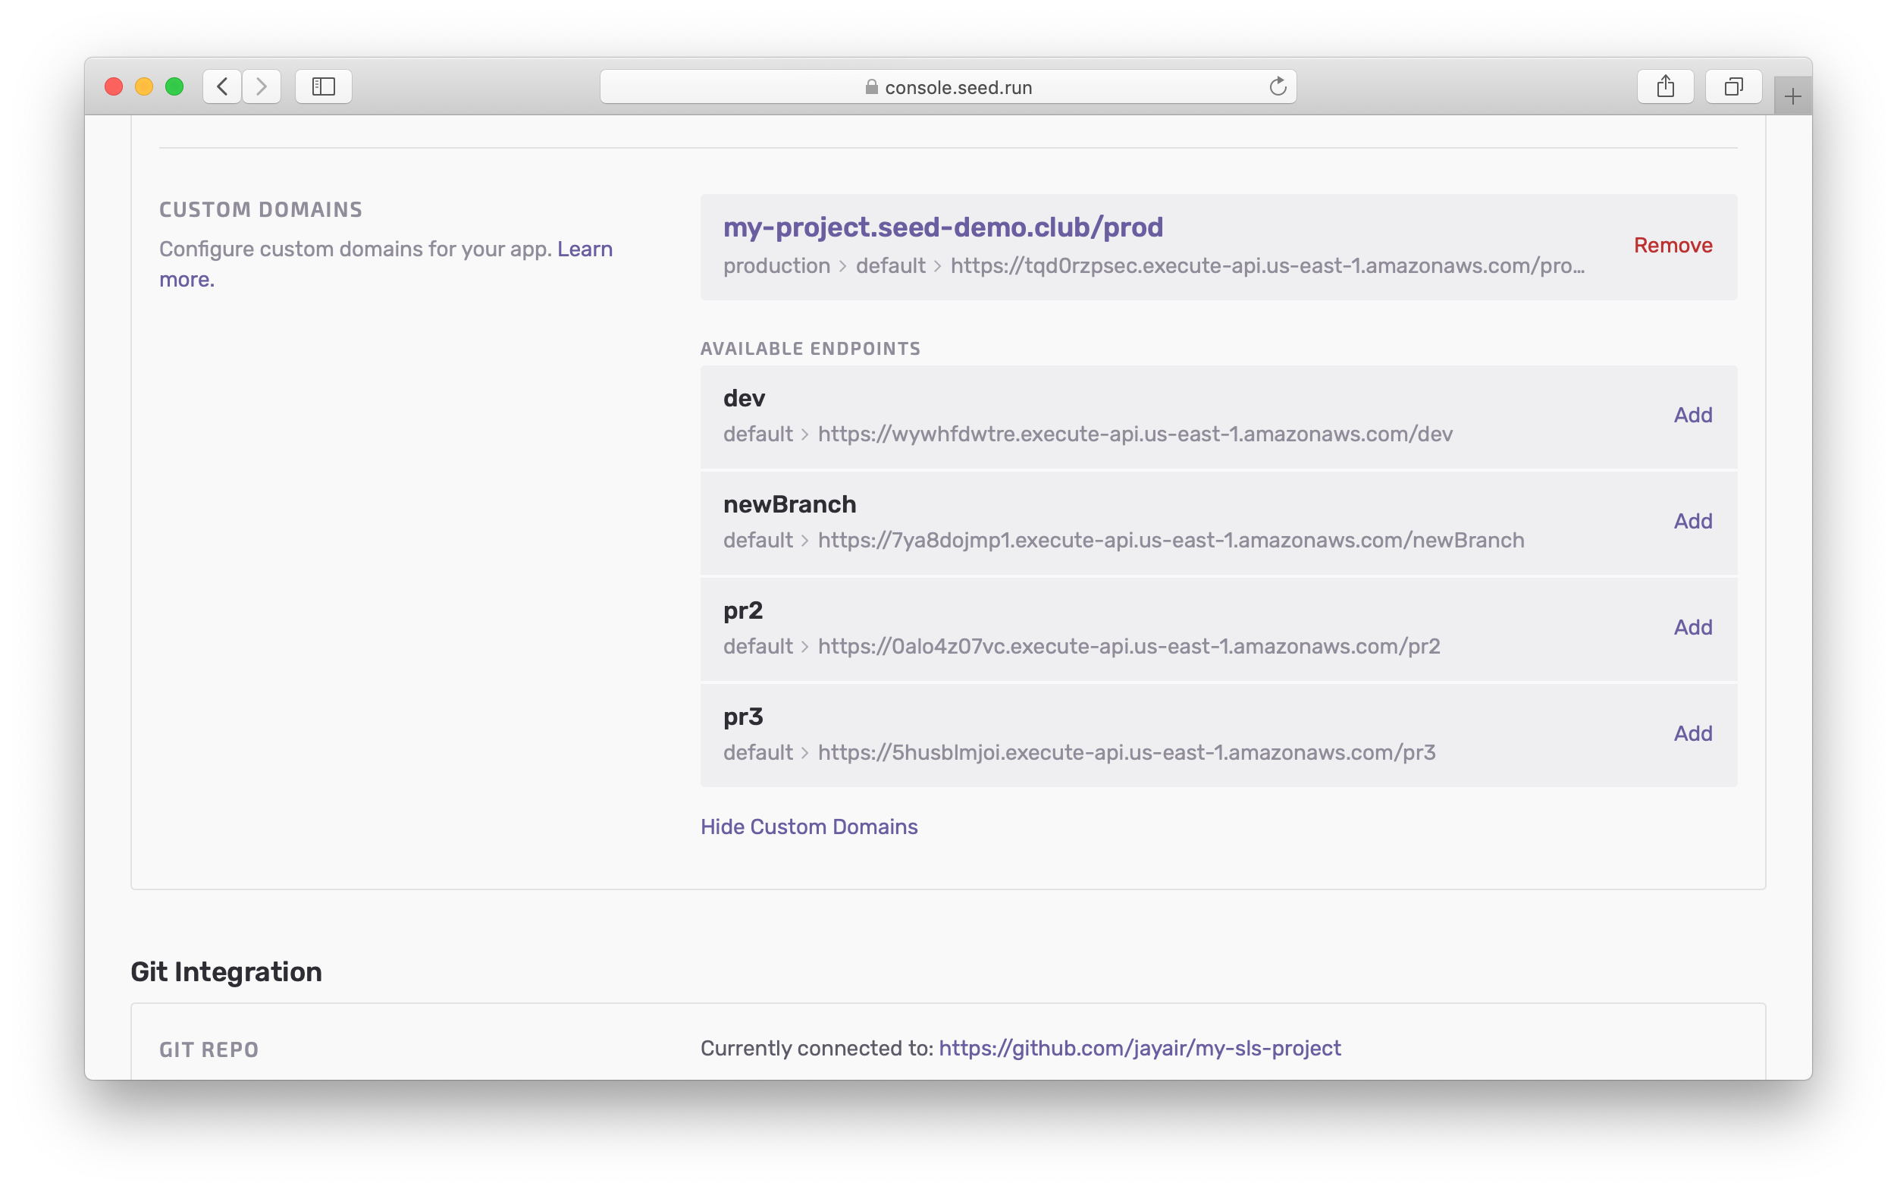1897x1192 pixels.
Task: Select the pr3 endpoint name
Action: click(743, 717)
